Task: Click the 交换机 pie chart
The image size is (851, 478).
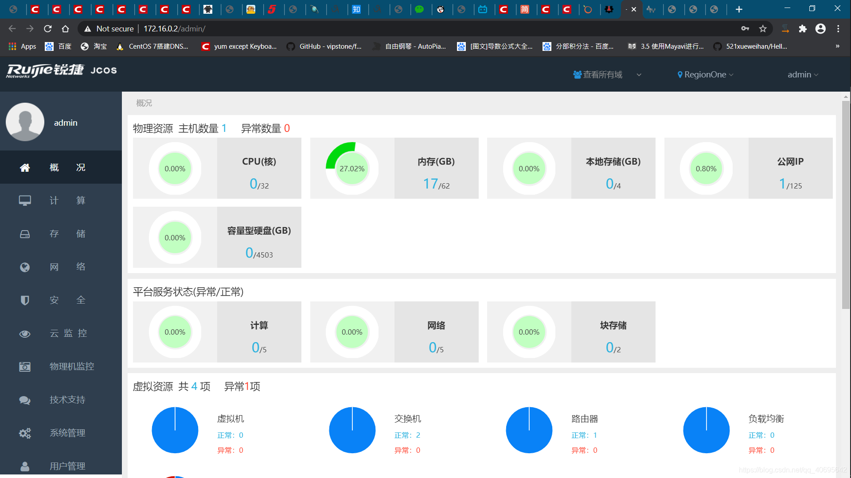Action: click(352, 430)
